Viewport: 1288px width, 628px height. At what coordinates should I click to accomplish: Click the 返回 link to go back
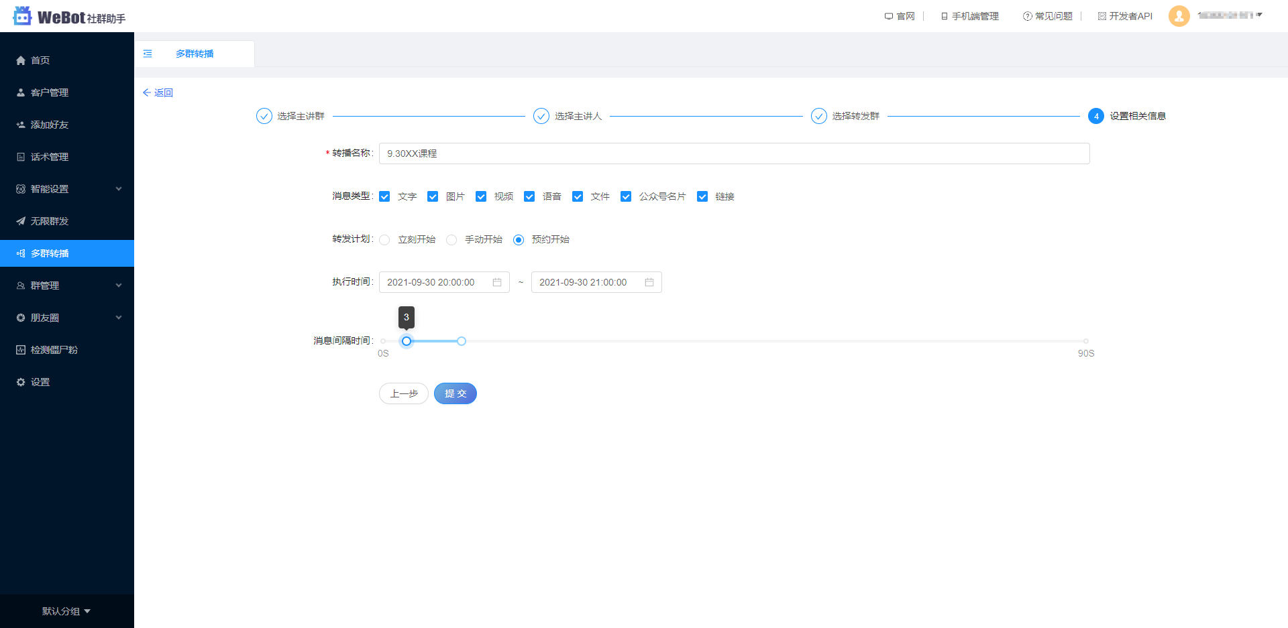(158, 92)
